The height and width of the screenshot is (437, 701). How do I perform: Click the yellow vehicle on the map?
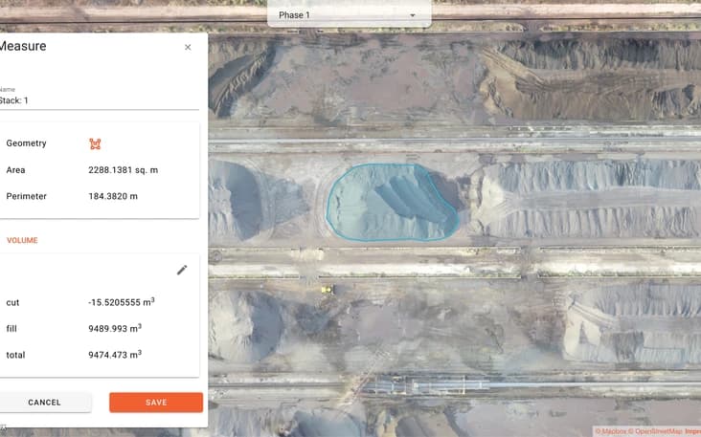[x=327, y=288]
